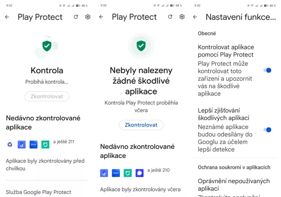Tap Služba Google Play Protect text
281x197 pixels.
click(38, 192)
